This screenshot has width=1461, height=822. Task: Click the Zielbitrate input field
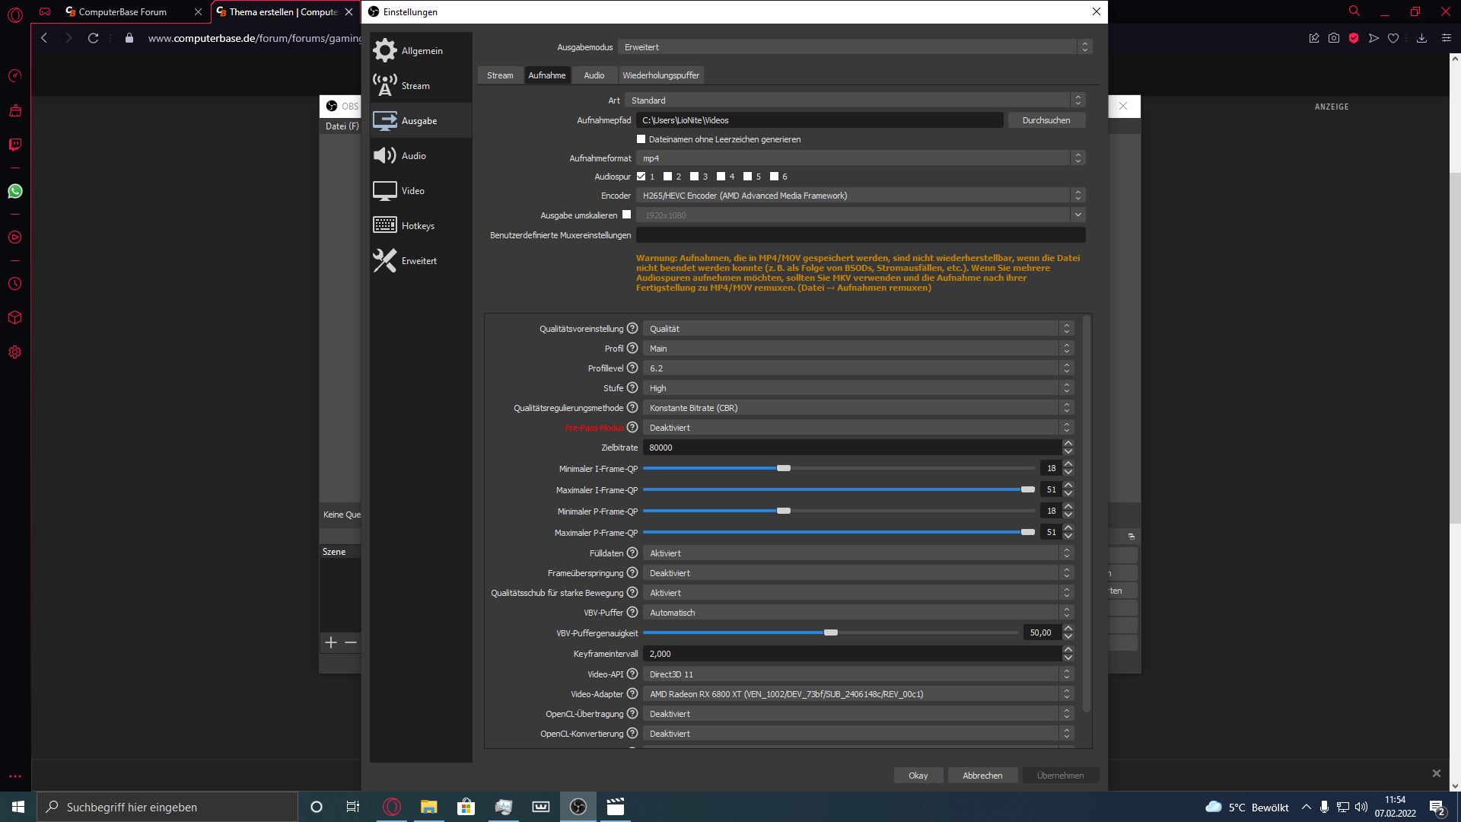851,448
